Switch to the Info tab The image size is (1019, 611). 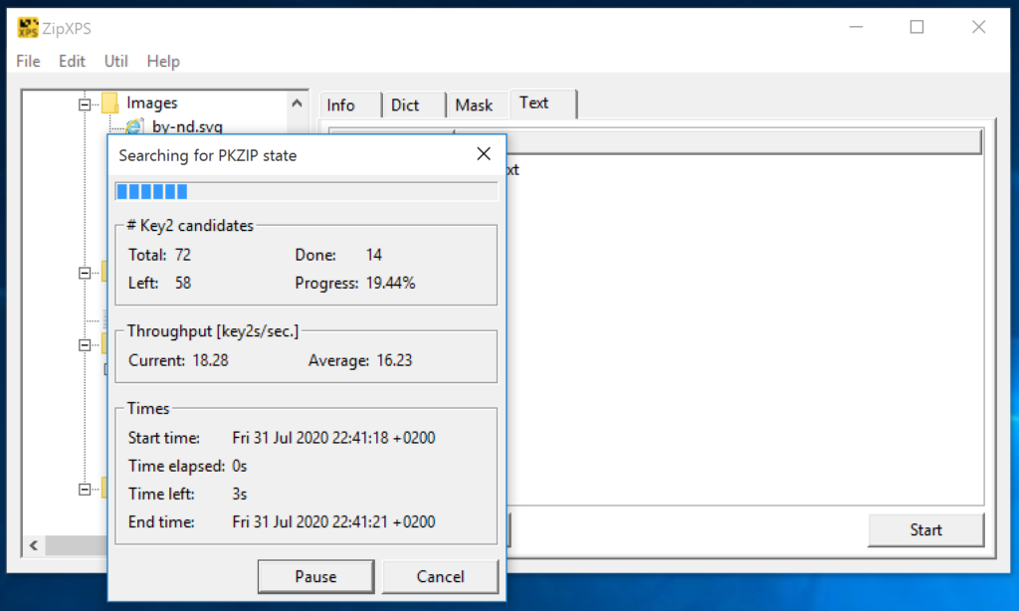(x=341, y=105)
